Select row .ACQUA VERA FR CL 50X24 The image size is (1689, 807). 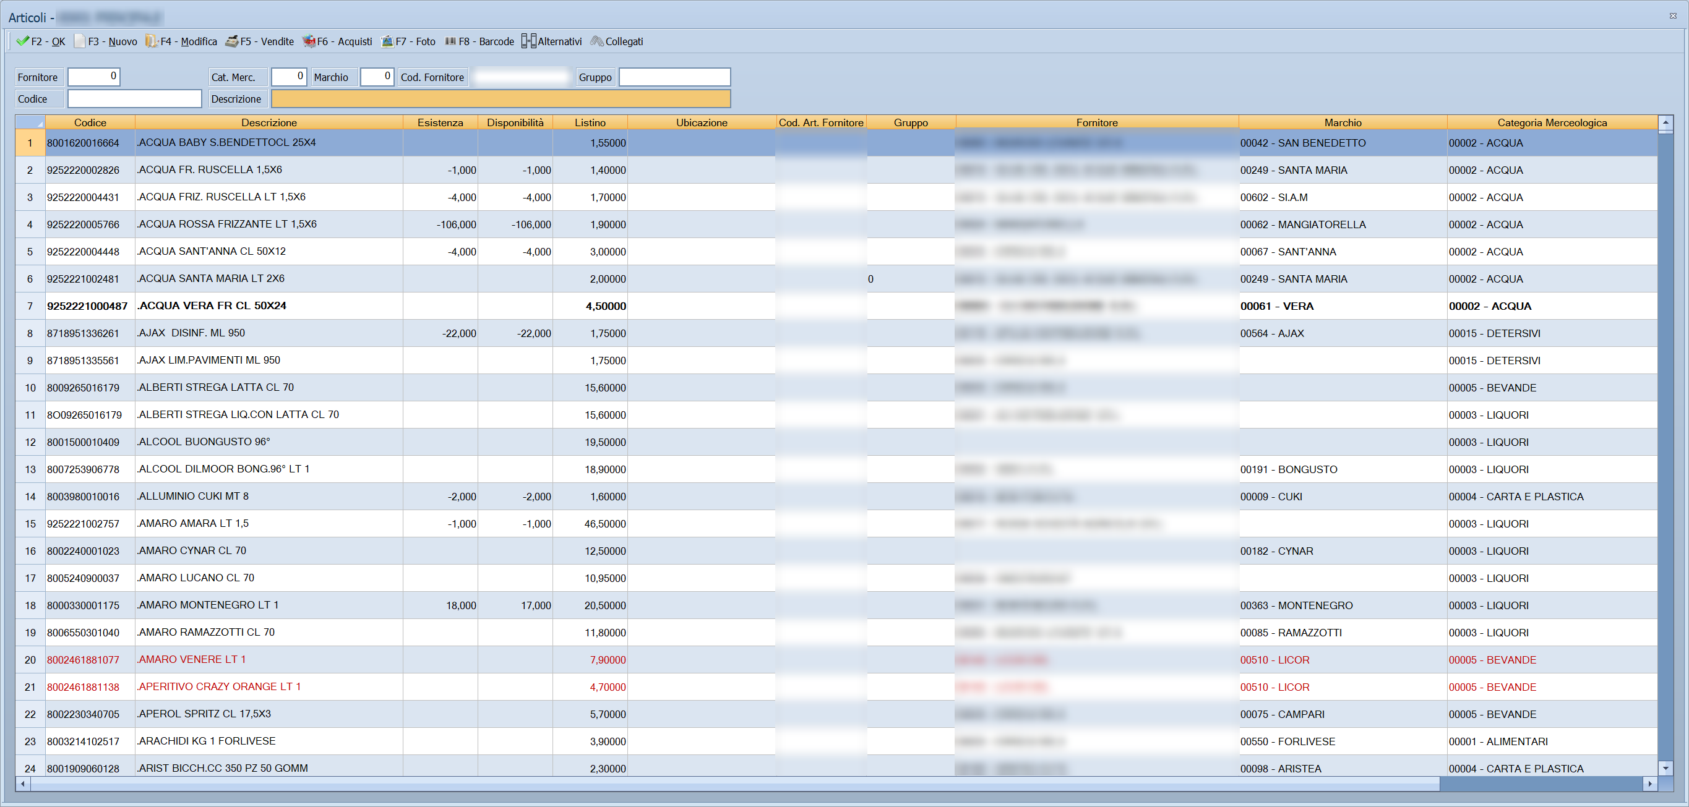coord(836,306)
